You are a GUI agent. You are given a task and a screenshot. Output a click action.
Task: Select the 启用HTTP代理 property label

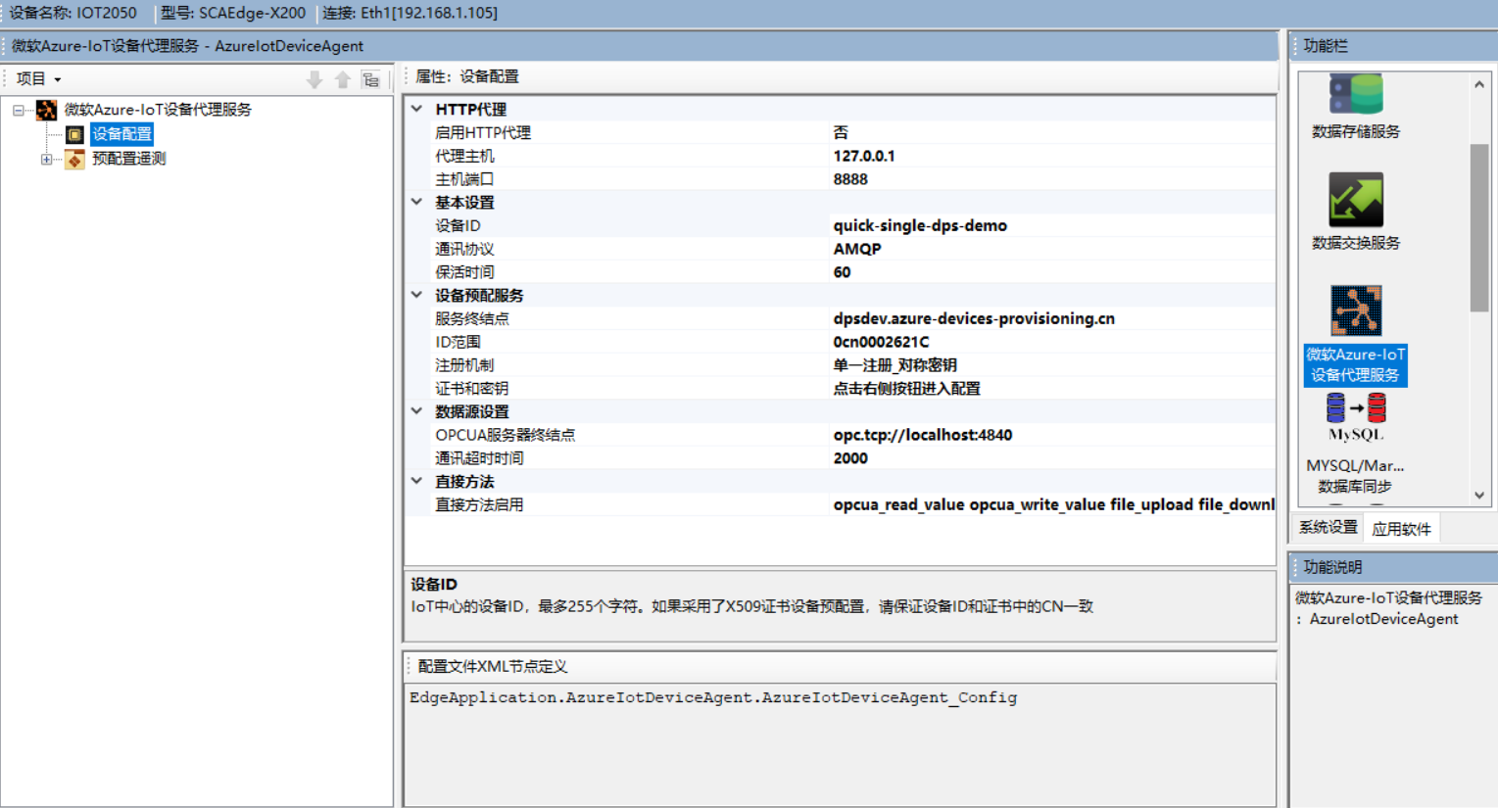point(483,132)
